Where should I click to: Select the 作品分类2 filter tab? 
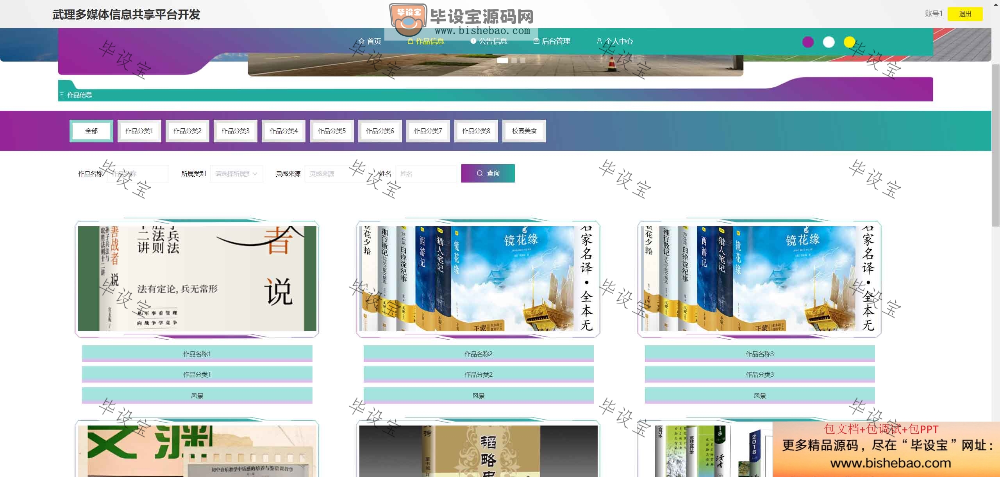pos(187,131)
